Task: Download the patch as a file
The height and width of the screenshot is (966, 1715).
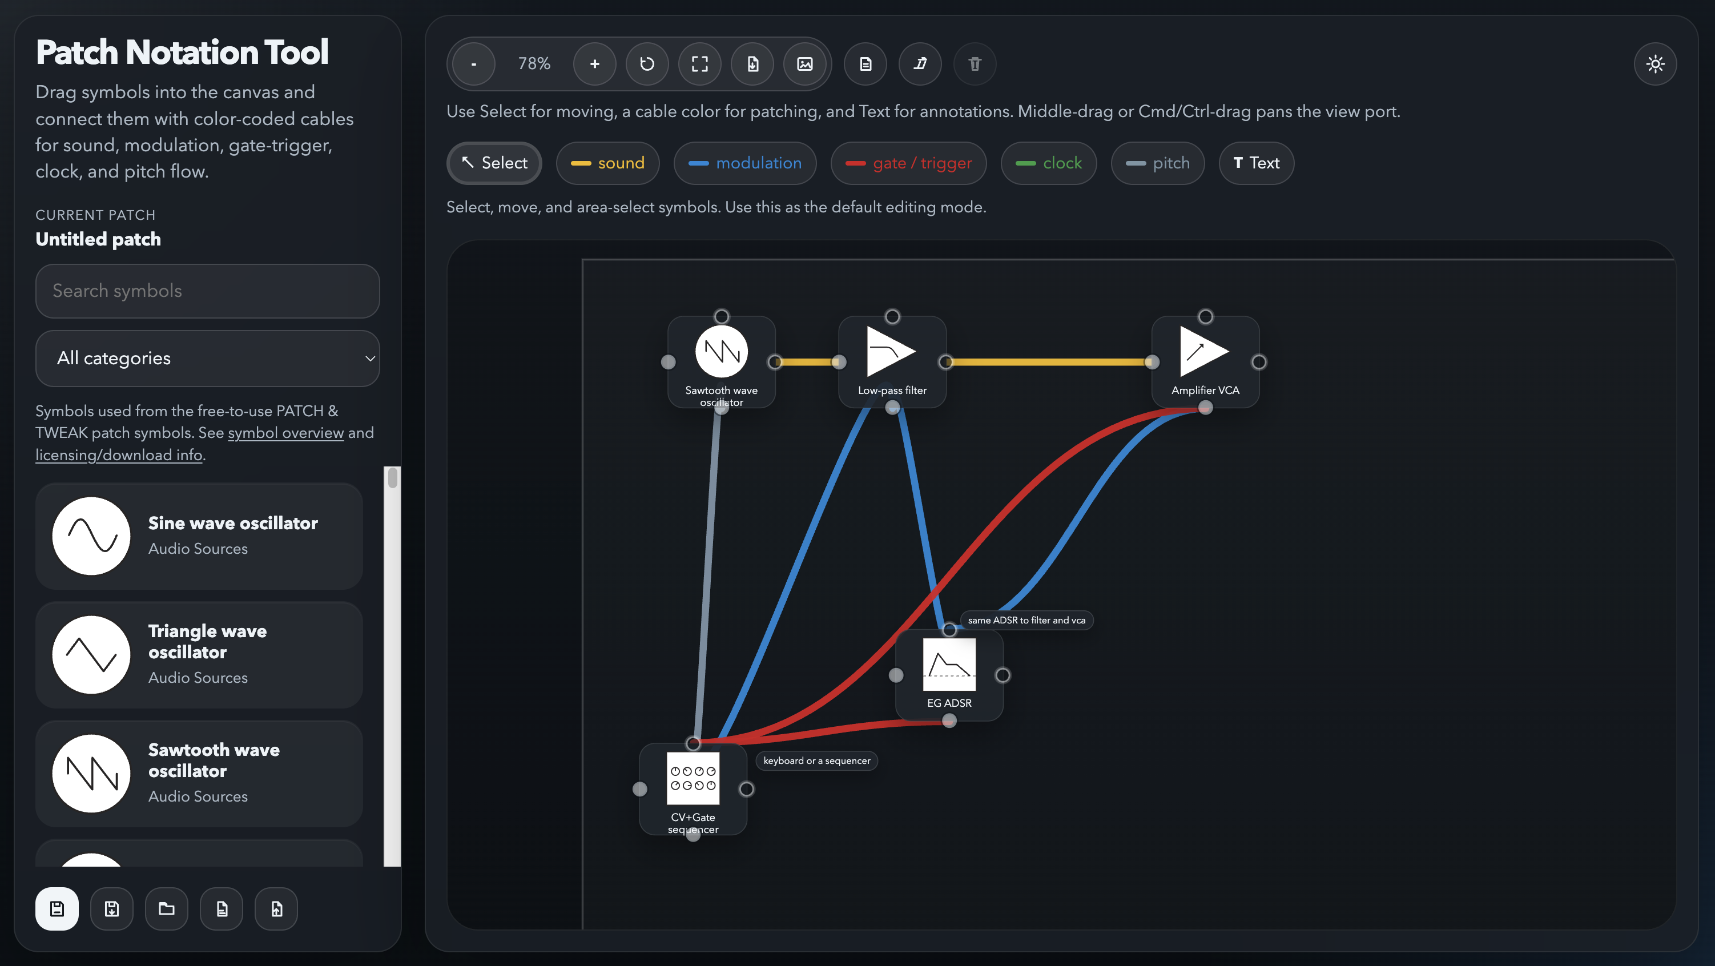Action: [x=752, y=64]
